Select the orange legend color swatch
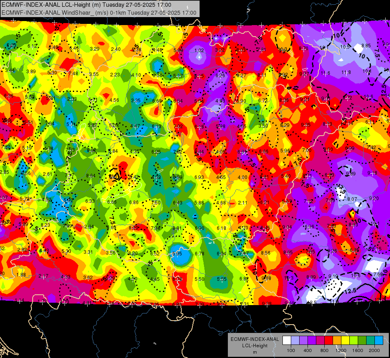 (337, 340)
